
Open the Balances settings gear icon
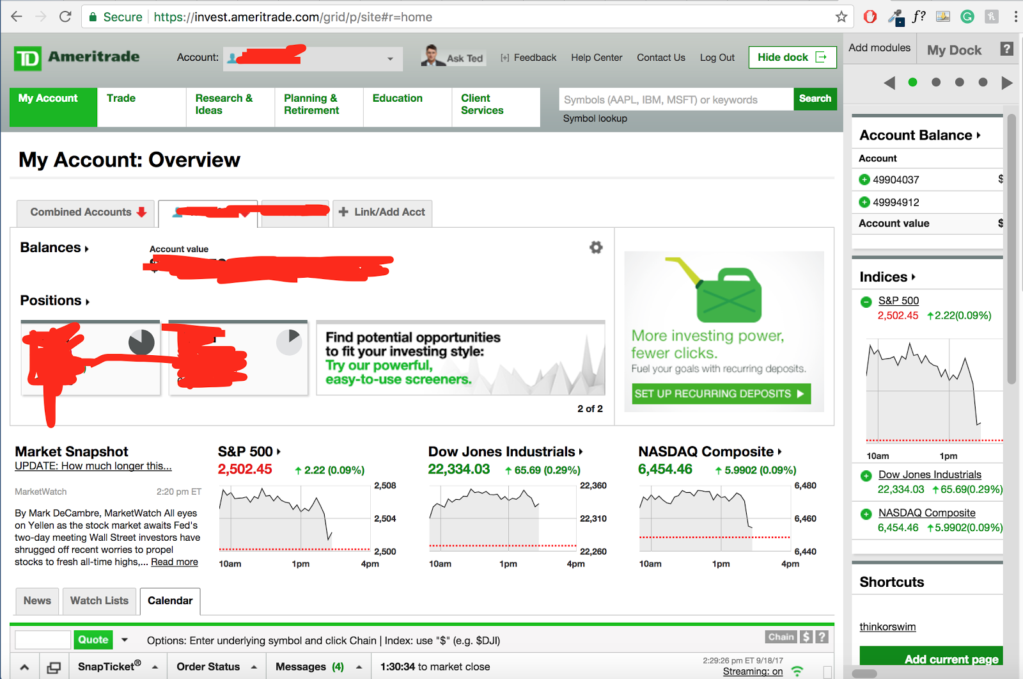click(x=596, y=247)
